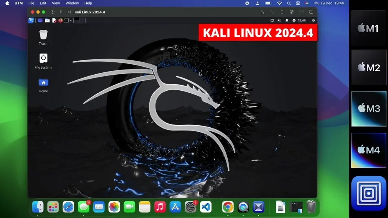
Task: Open UTM in the Dock
Action: pyautogui.click(x=258, y=207)
